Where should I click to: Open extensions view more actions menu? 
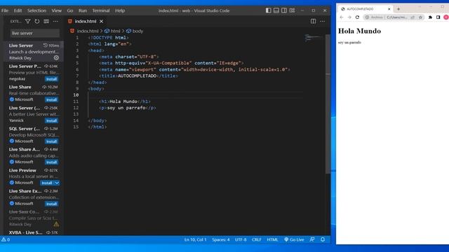[55, 21]
